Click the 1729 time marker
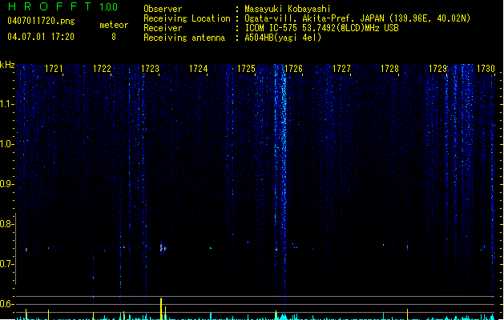 pos(437,69)
